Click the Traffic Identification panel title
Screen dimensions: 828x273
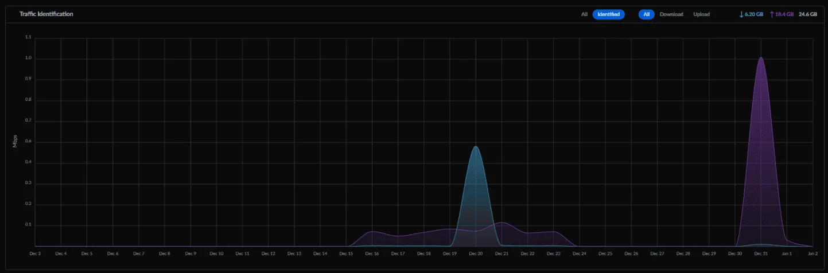click(46, 14)
